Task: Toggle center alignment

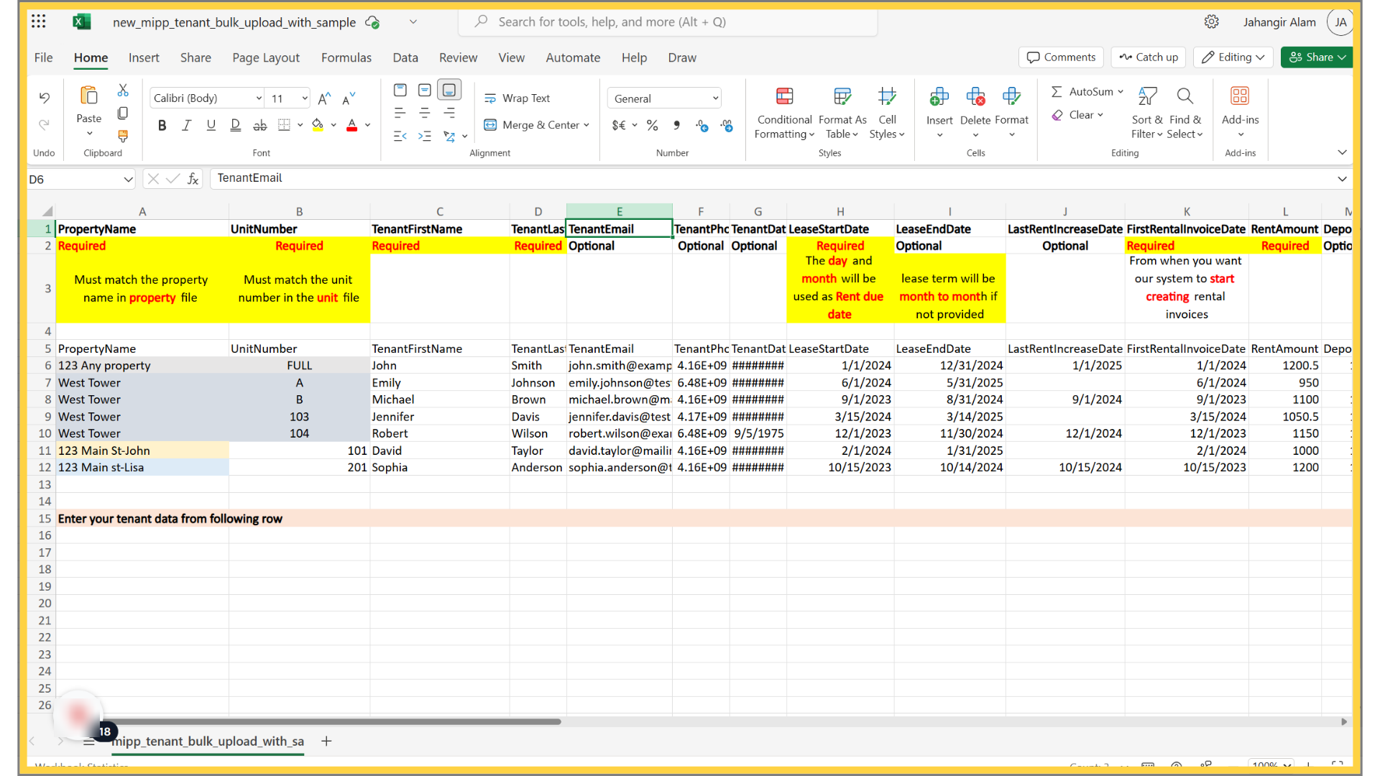Action: tap(425, 113)
